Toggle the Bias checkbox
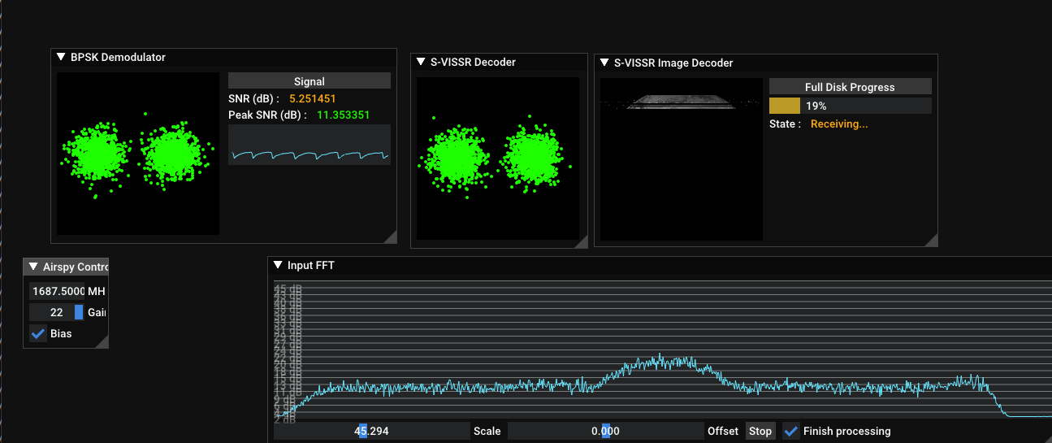Viewport: 1052px width, 443px height. click(x=38, y=334)
